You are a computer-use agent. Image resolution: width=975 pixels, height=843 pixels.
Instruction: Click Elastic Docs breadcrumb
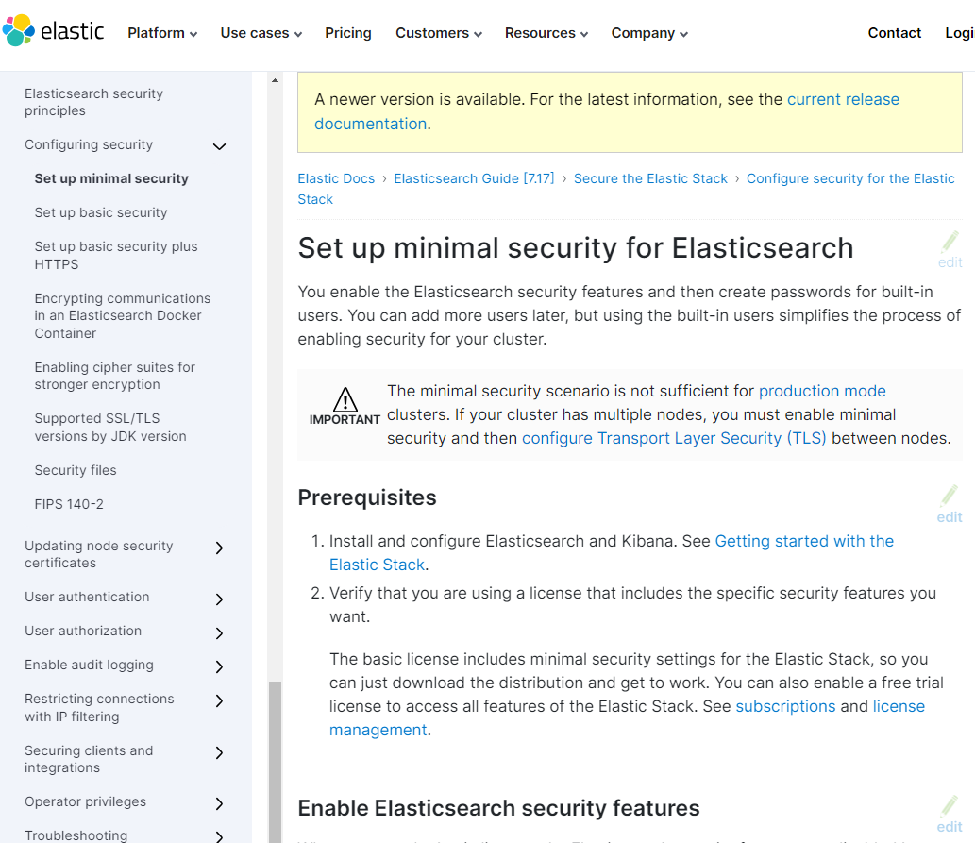tap(336, 178)
